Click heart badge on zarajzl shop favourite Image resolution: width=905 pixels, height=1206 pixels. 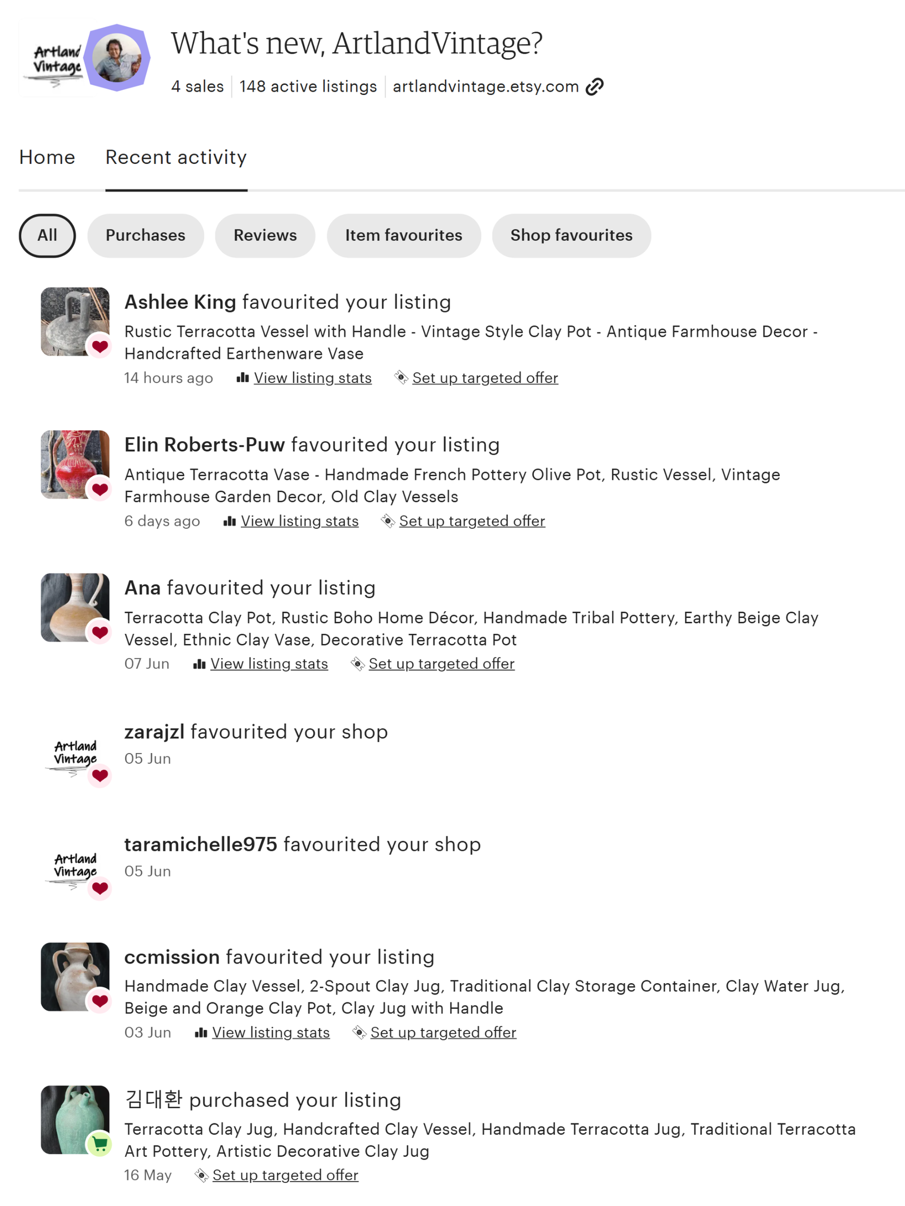coord(100,775)
